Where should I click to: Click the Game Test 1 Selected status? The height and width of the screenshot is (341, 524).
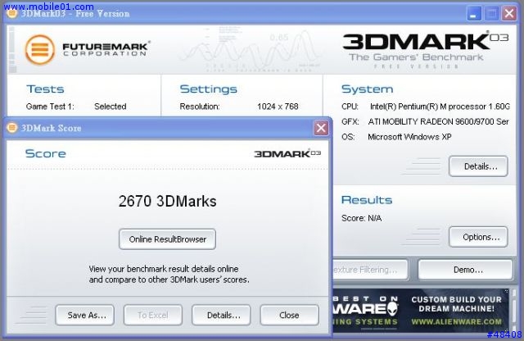point(111,107)
